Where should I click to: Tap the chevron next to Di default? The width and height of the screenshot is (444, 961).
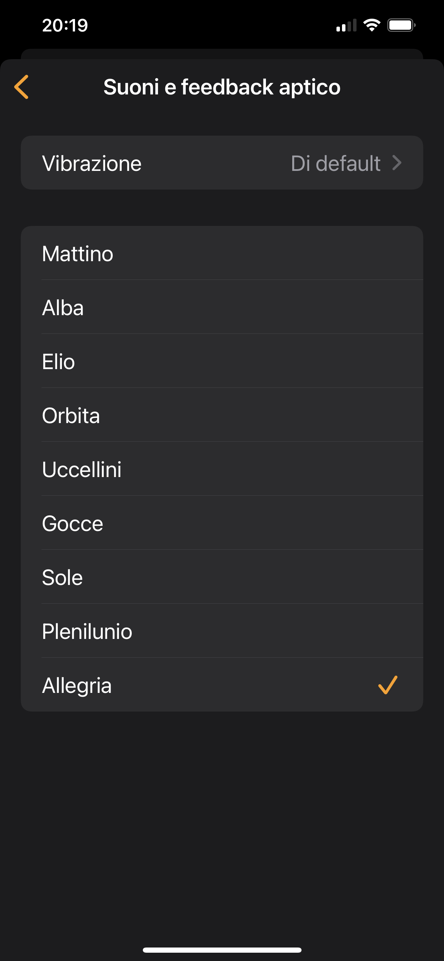pyautogui.click(x=397, y=163)
